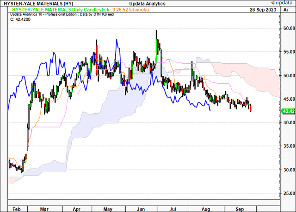The height and width of the screenshot is (212, 296).
Task: Click the Ar scale label
Action: (x=286, y=10)
